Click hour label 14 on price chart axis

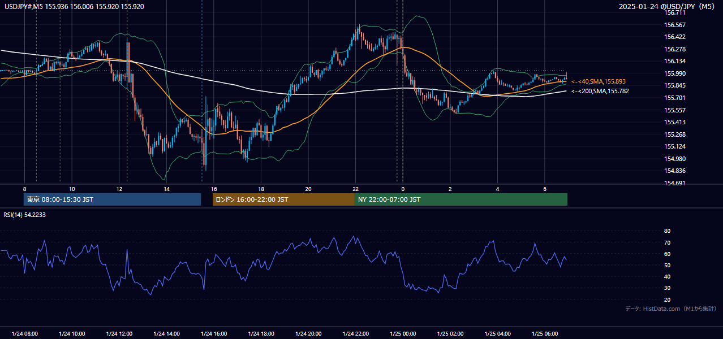click(166, 189)
